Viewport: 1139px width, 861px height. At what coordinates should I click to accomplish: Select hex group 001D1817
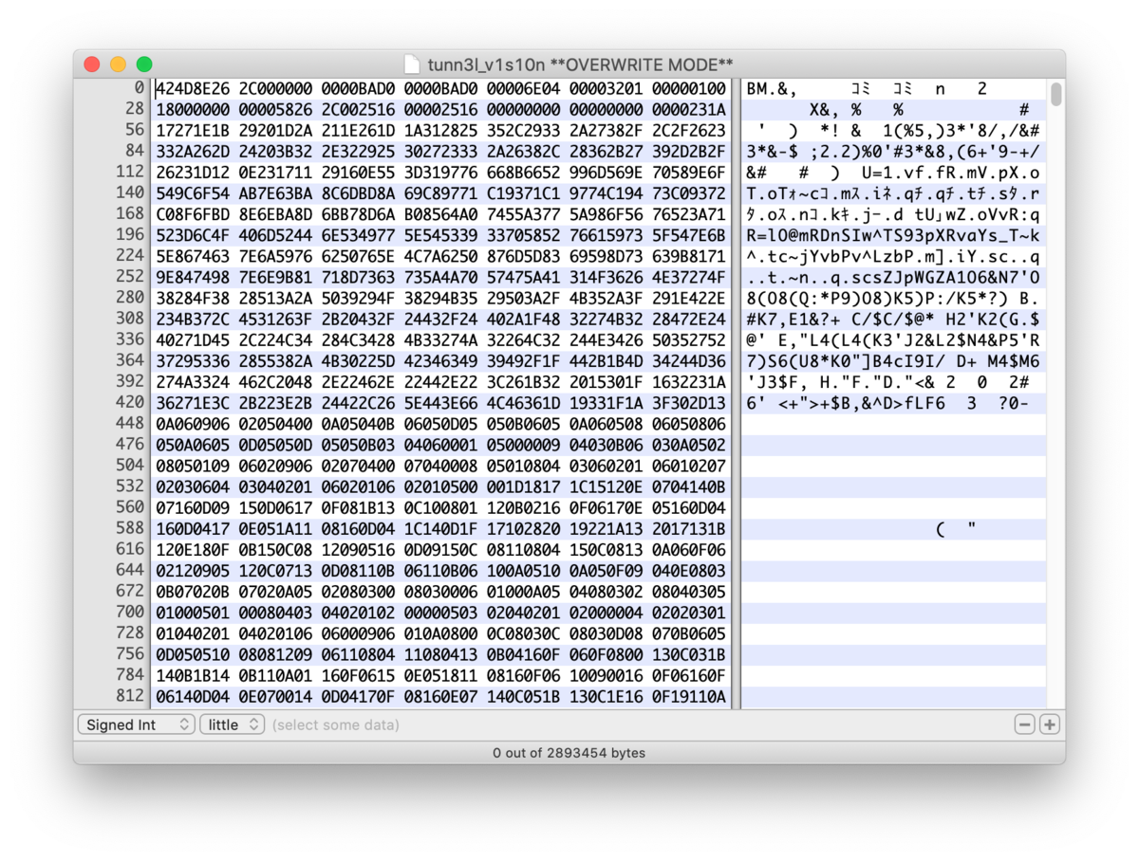pyautogui.click(x=523, y=486)
